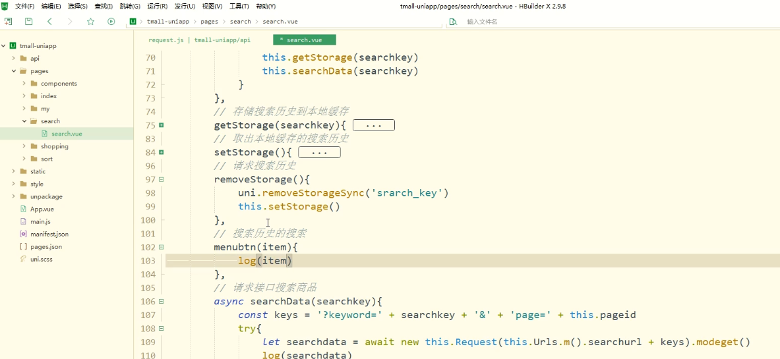Select App.vue in the project tree

tap(42, 209)
